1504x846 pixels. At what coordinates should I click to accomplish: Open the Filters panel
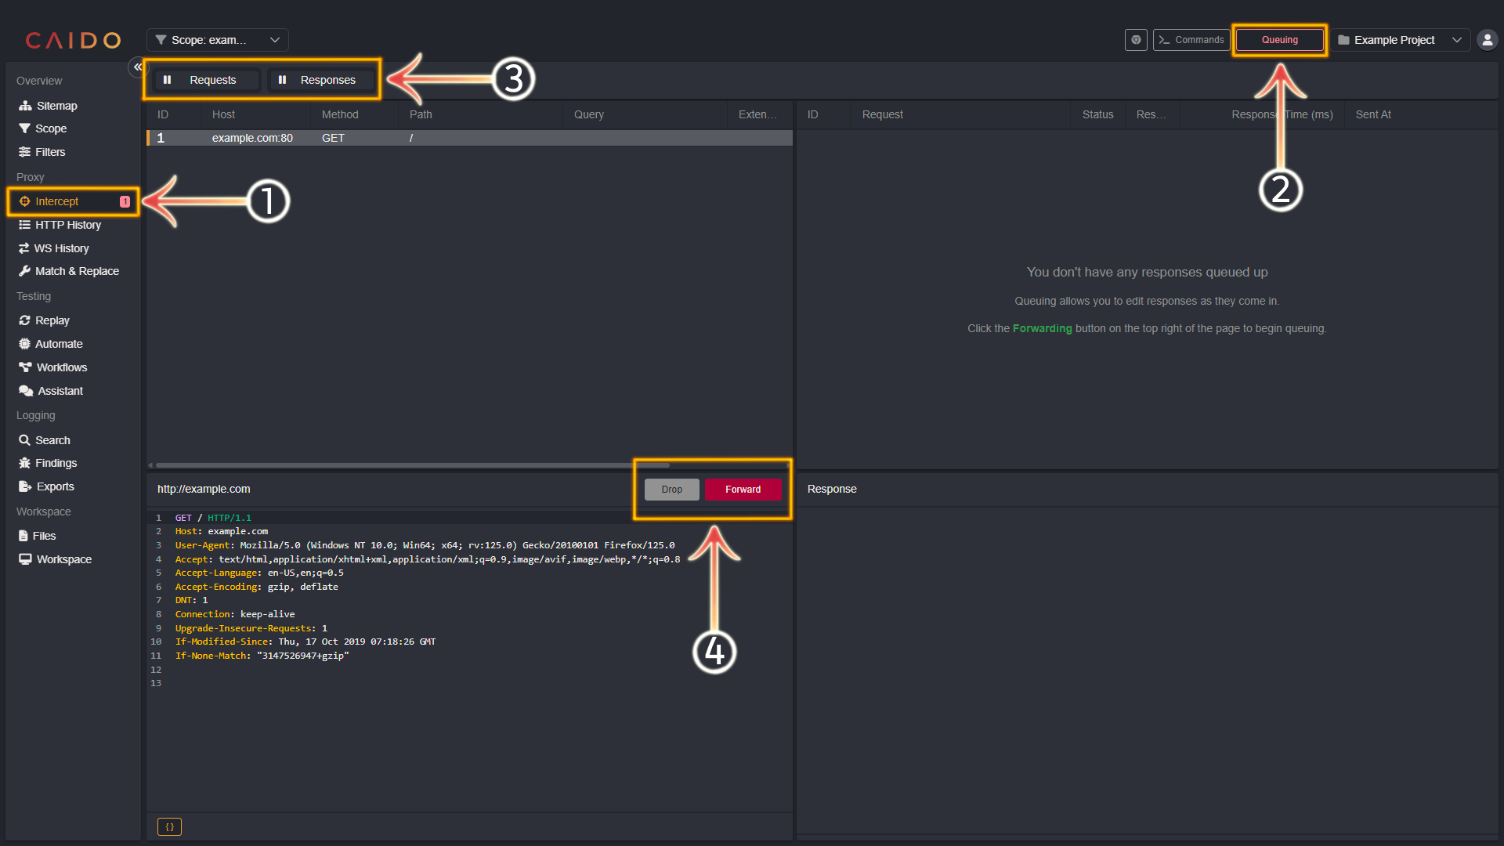pyautogui.click(x=49, y=152)
